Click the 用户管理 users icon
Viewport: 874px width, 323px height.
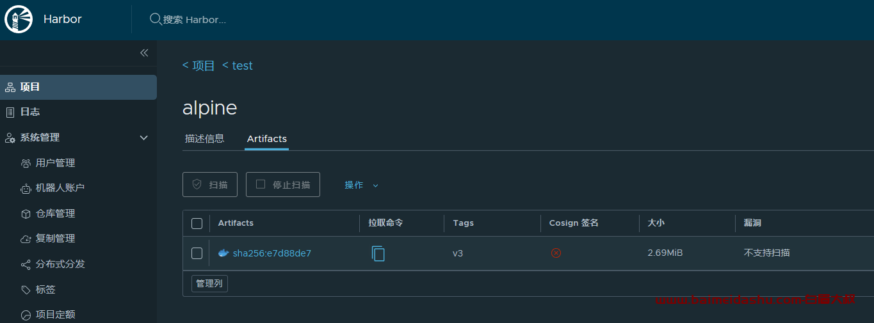pos(26,163)
